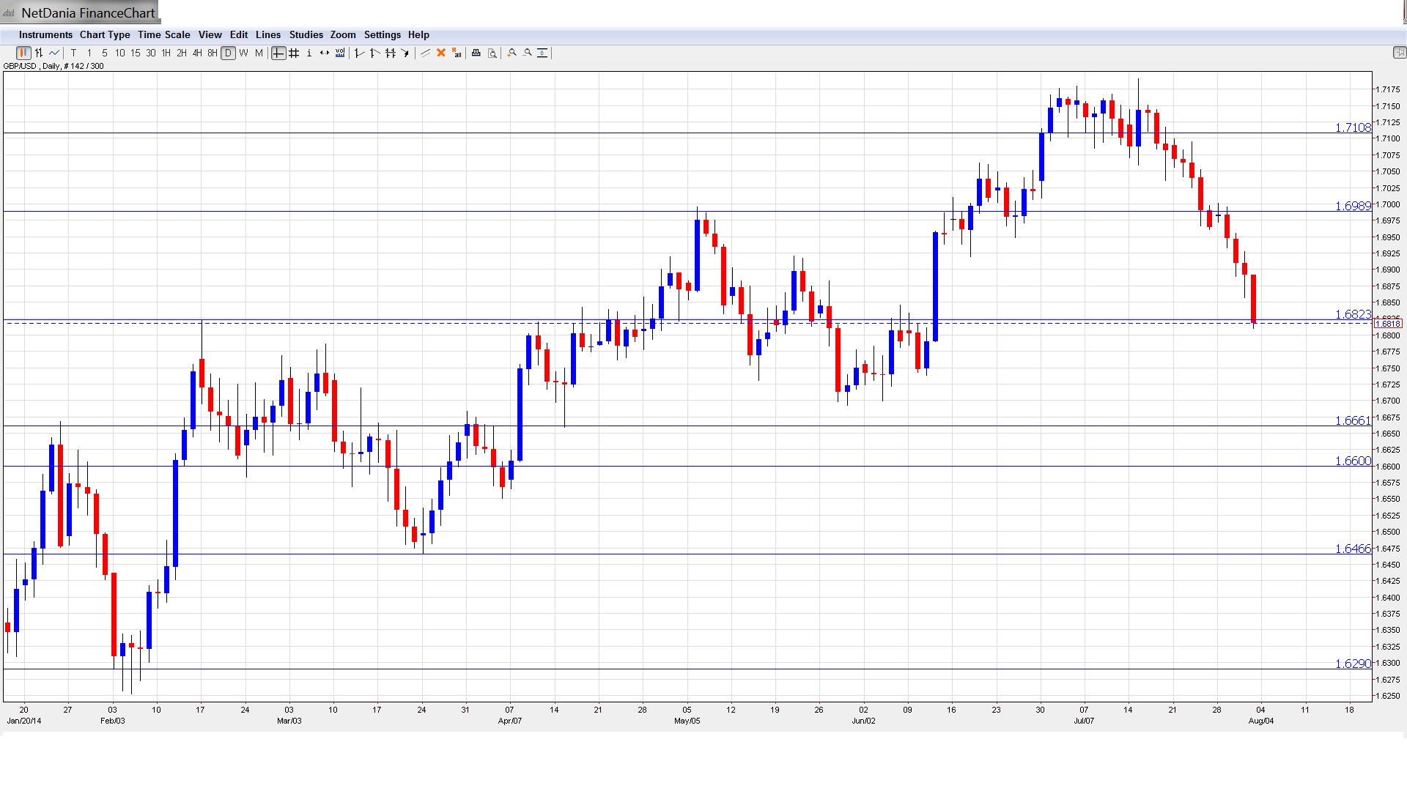
Task: Select candlestick chart type icon
Action: (x=23, y=53)
